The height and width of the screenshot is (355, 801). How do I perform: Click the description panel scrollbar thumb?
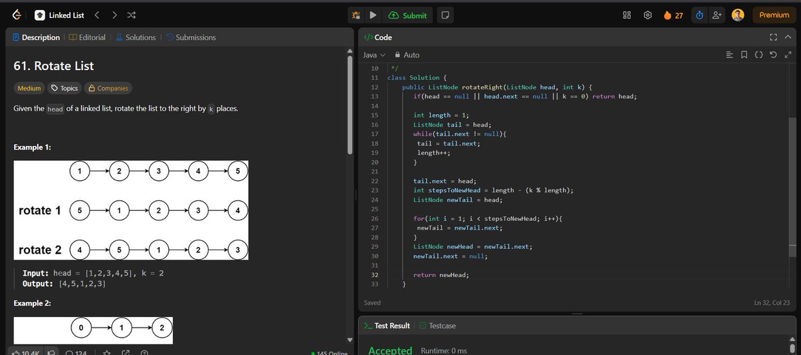(x=349, y=104)
